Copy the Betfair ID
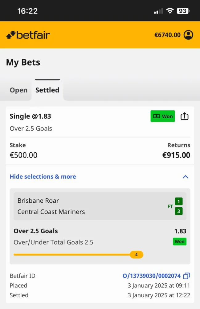The image size is (200, 309). point(187,276)
